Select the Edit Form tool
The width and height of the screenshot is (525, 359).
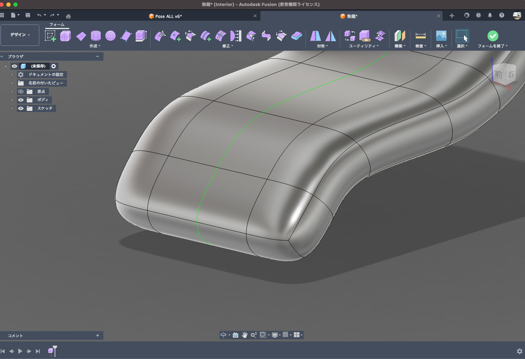[x=160, y=36]
